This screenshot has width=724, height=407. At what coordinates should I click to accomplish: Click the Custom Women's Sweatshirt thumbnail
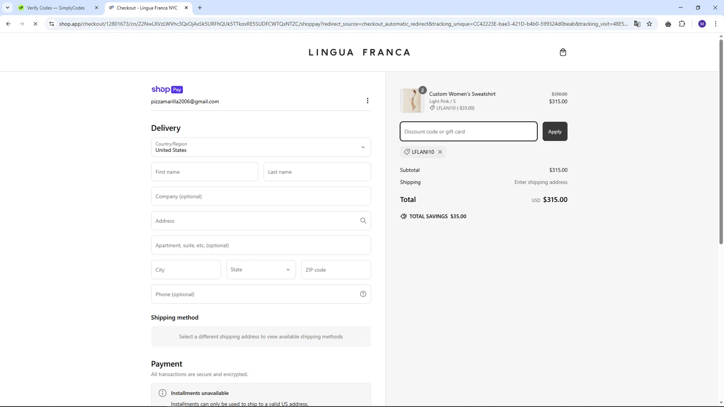[412, 100]
